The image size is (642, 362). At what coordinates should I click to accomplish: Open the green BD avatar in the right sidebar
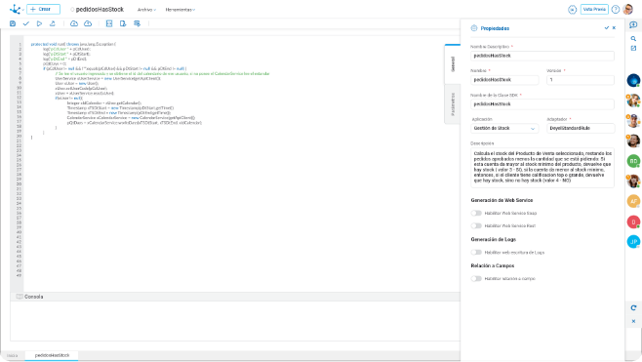pos(633,161)
